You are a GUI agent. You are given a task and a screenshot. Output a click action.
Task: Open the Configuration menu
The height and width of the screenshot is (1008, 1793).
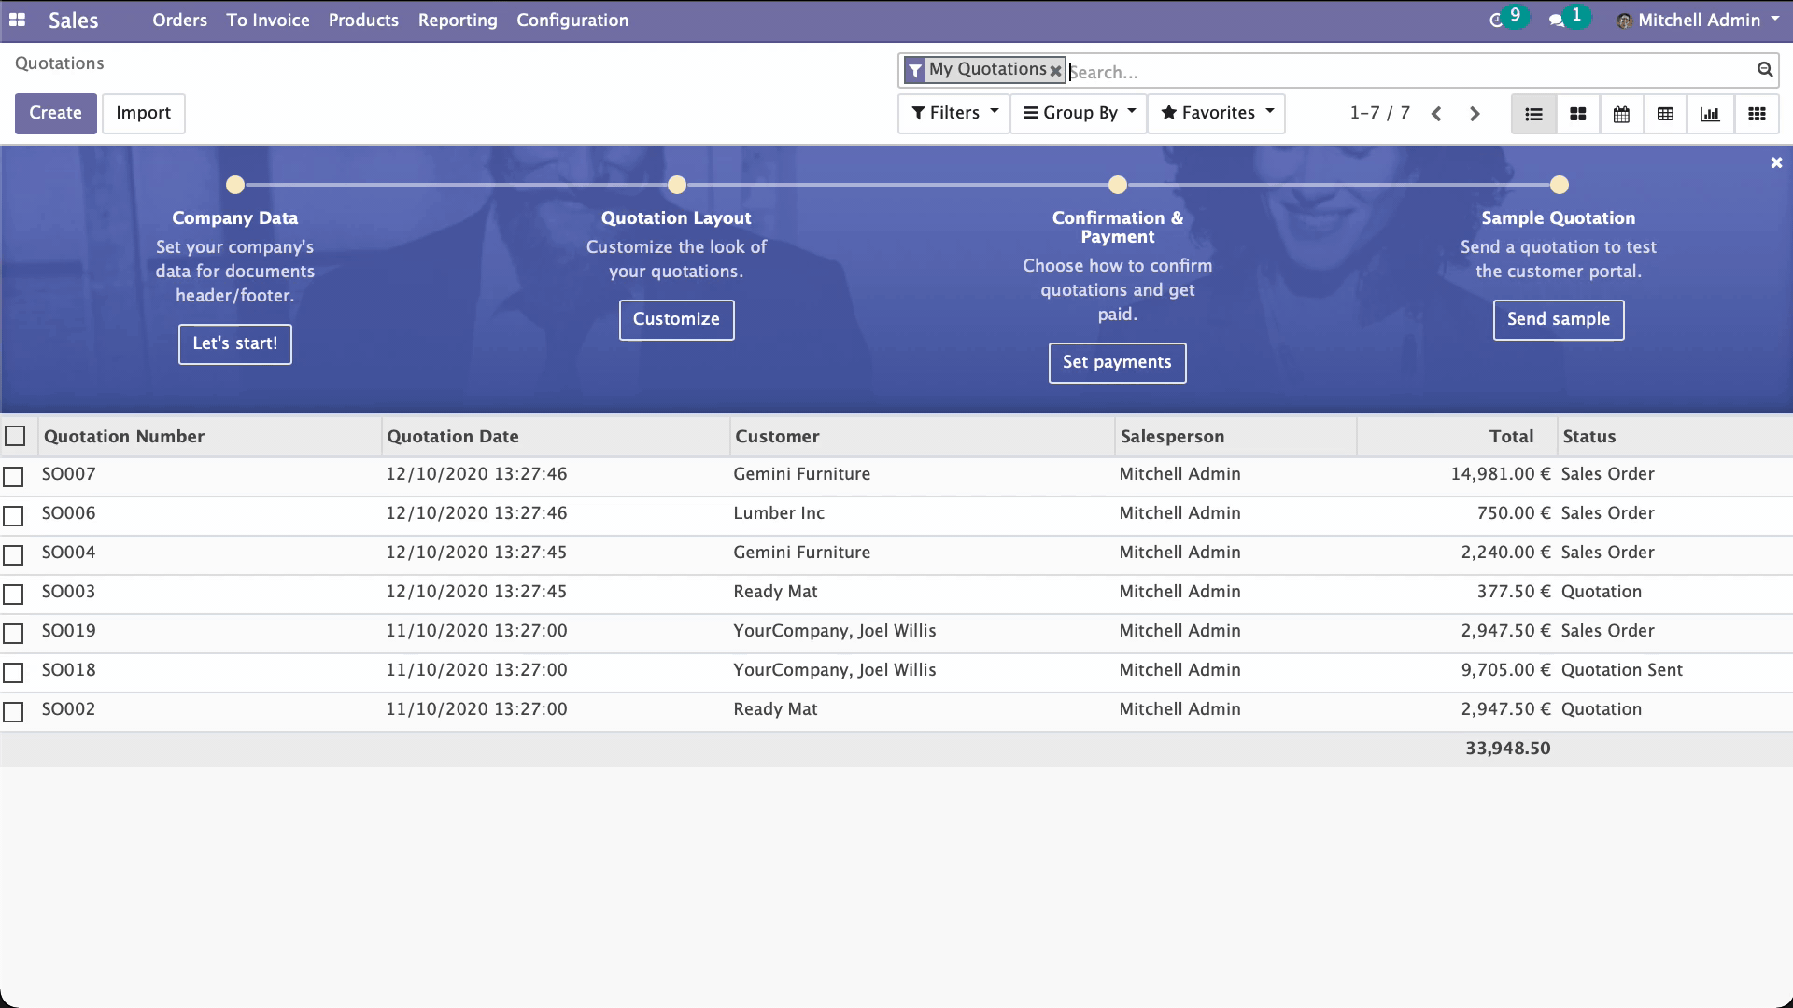click(572, 20)
